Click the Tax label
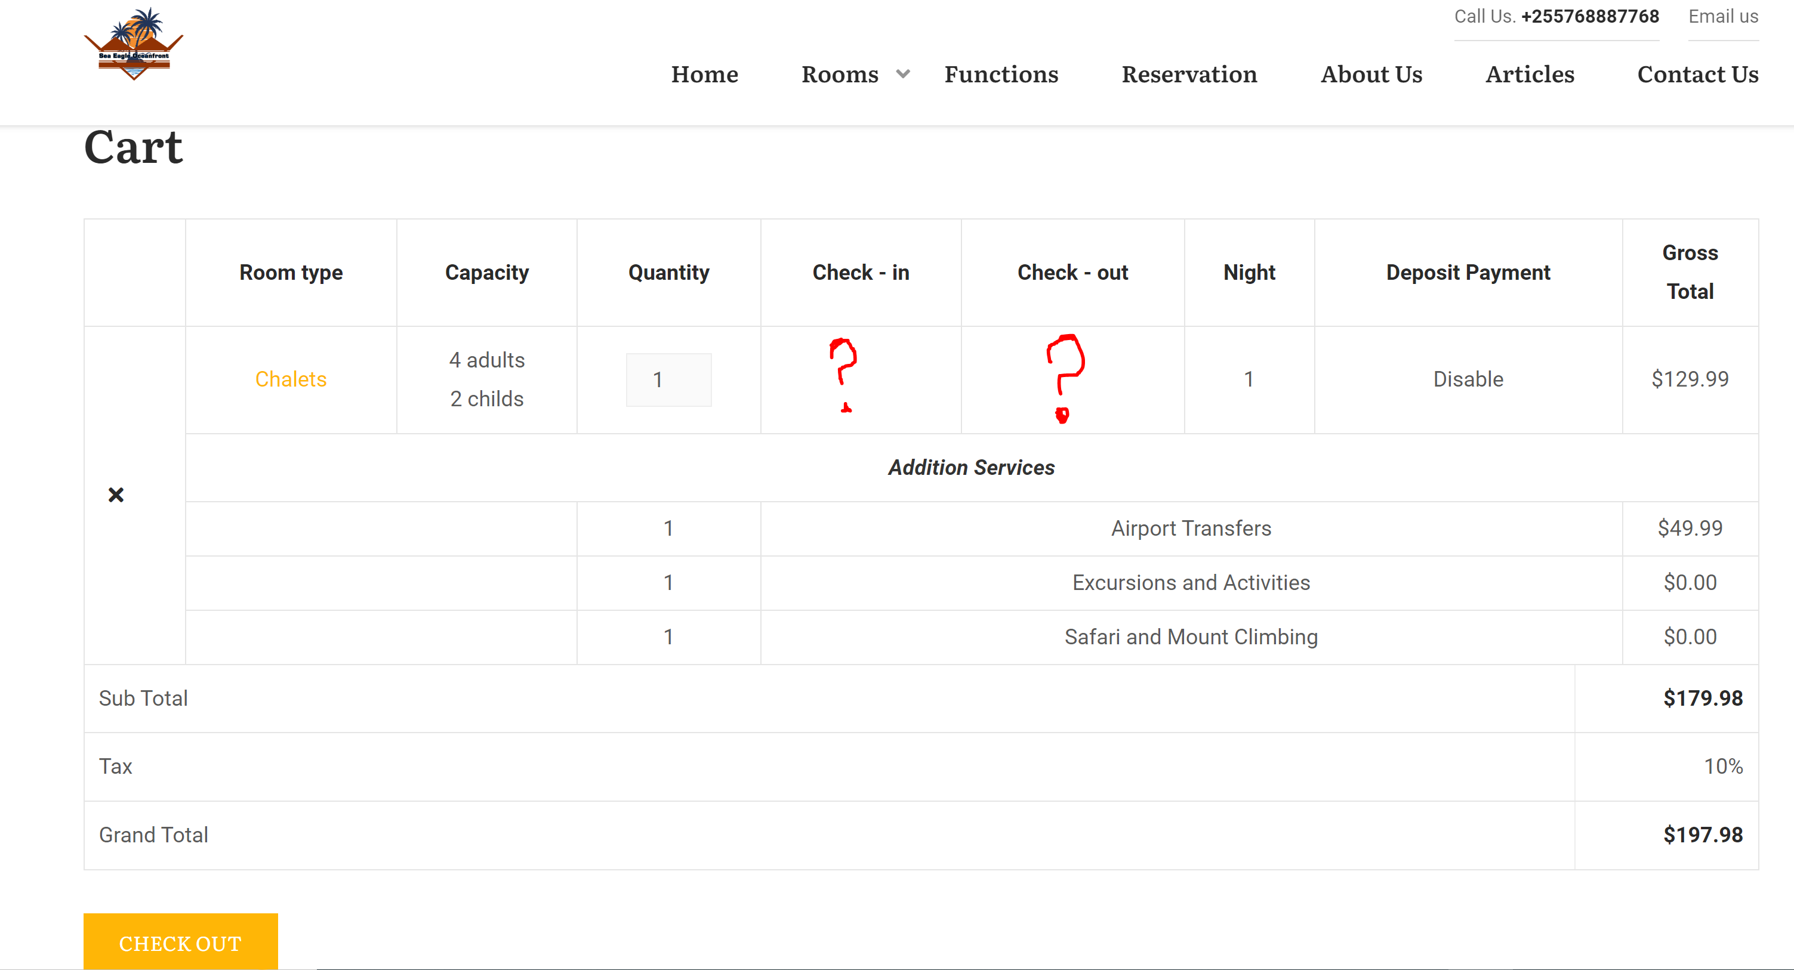This screenshot has width=1794, height=970. tap(116, 767)
